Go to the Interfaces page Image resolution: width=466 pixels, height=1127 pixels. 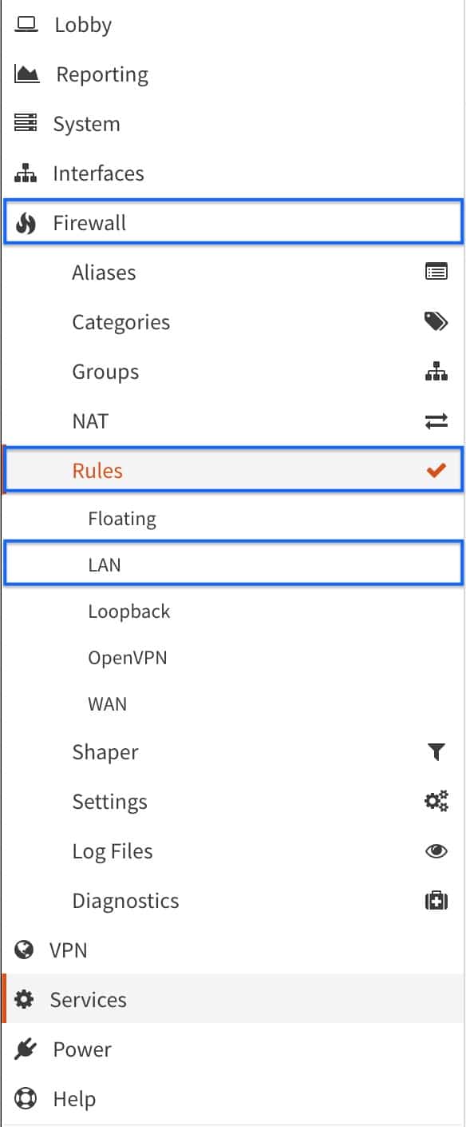(97, 173)
